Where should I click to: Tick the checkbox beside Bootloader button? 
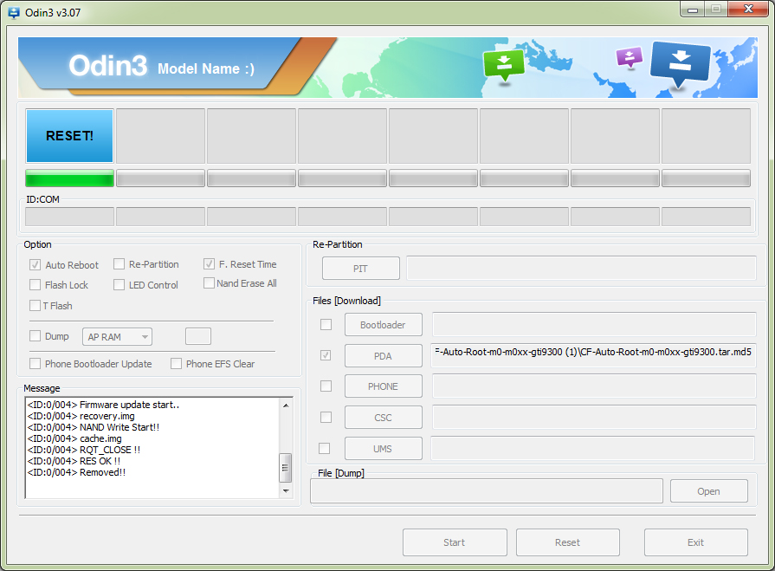point(326,324)
